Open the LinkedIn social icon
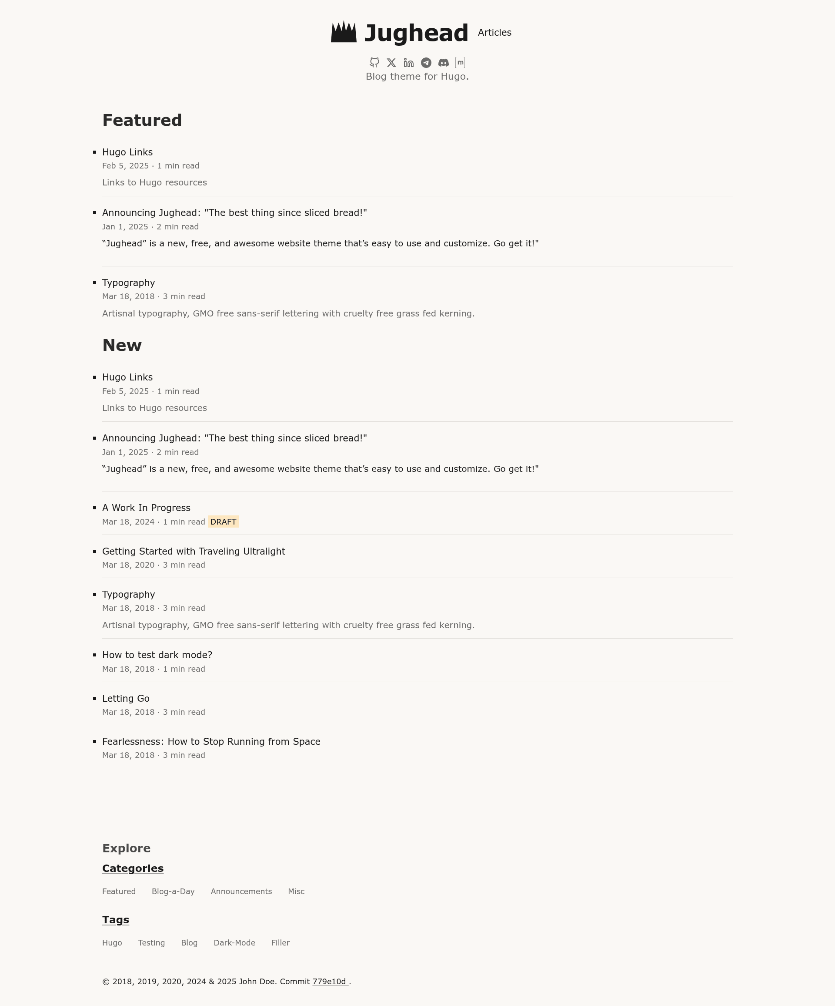The image size is (835, 1006). pyautogui.click(x=409, y=63)
